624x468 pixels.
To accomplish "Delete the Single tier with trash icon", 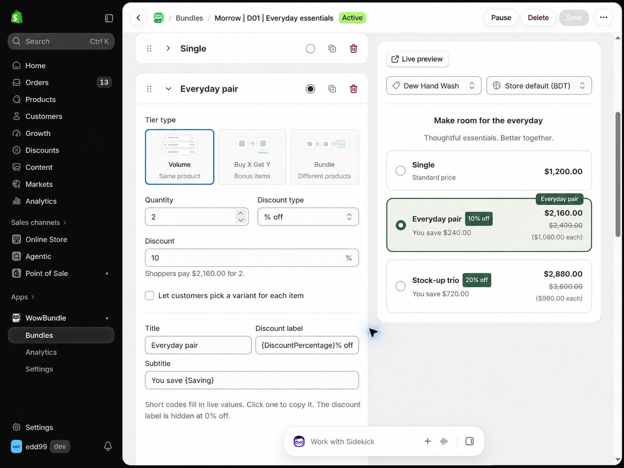I will coord(353,49).
